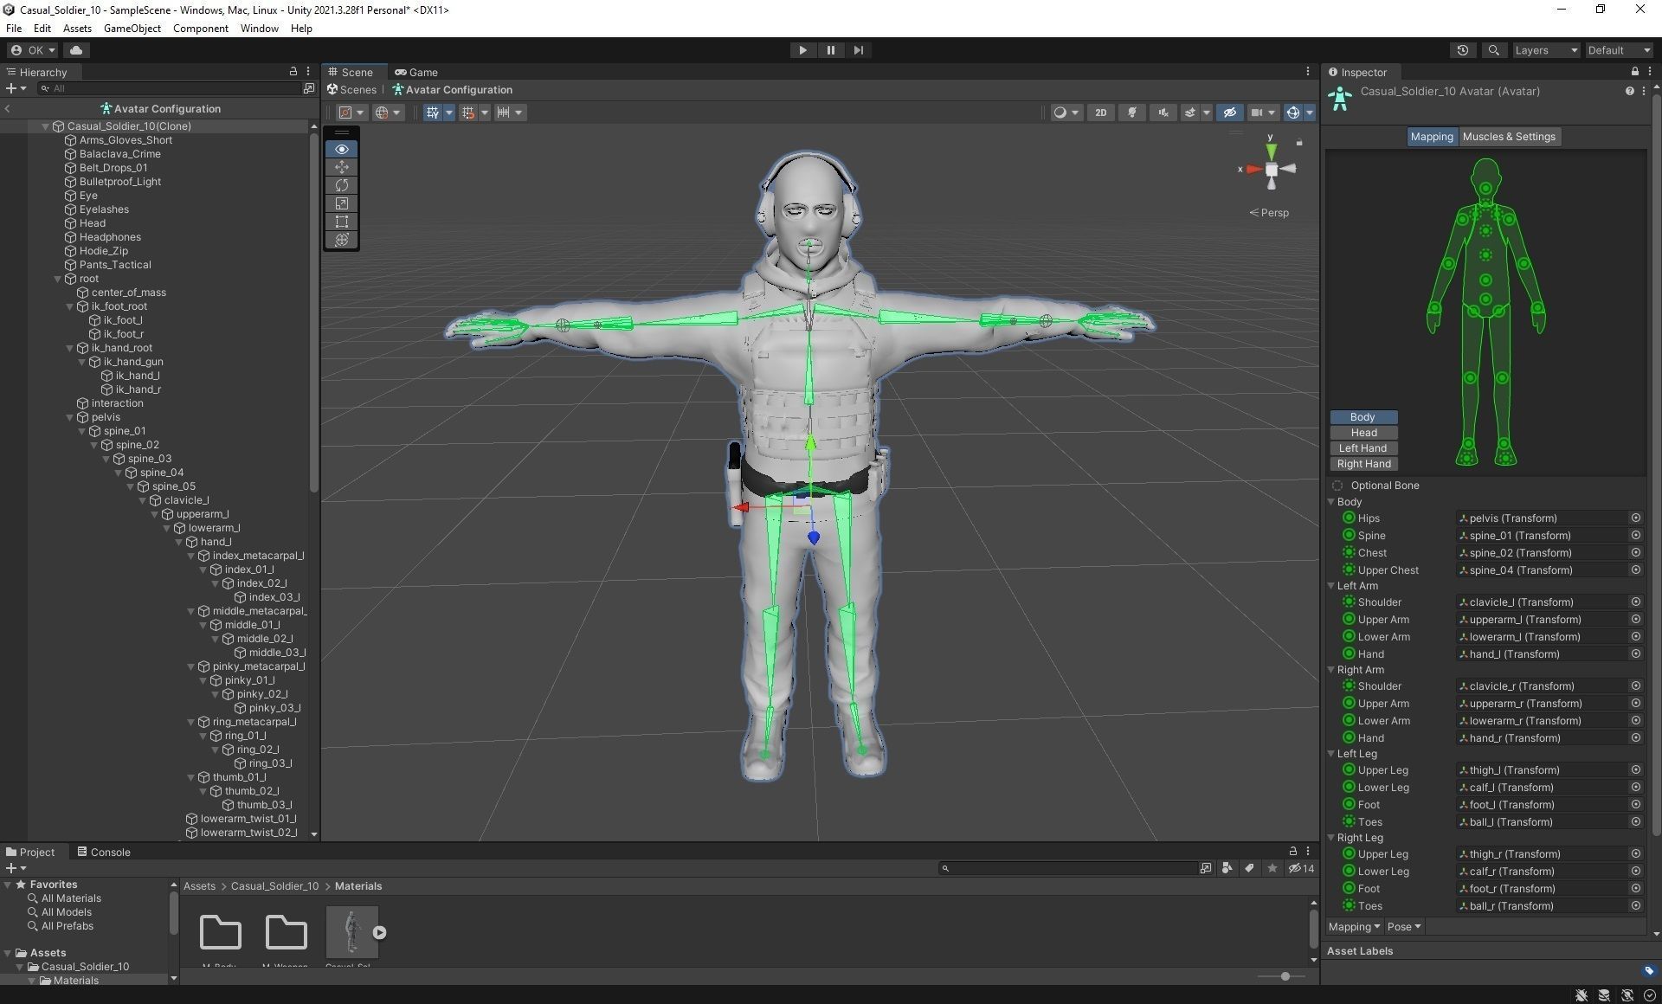Open the Undo History icon
Viewport: 1662px width, 1004px height.
(x=1463, y=50)
